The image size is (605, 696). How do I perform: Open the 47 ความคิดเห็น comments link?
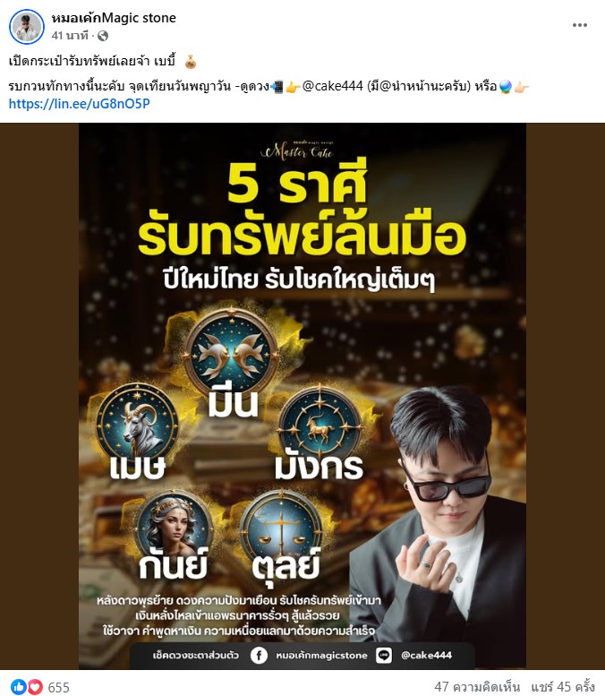477,687
